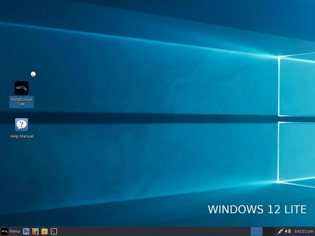Select the 'Help Manual' icon label
The height and width of the screenshot is (236, 315).
tap(22, 136)
